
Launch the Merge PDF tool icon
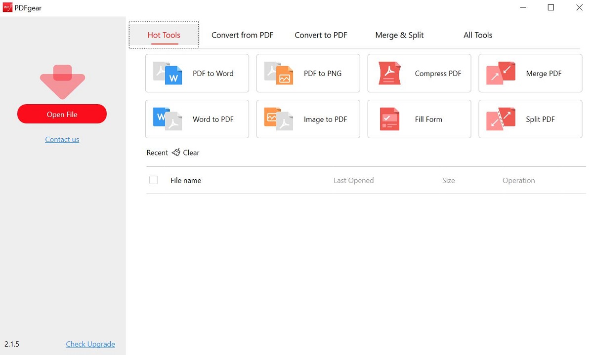tap(501, 74)
